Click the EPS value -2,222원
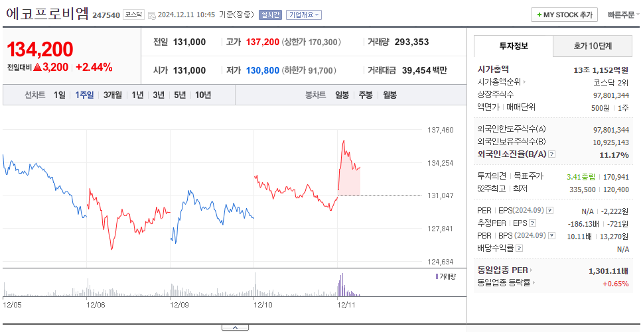 pos(614,211)
